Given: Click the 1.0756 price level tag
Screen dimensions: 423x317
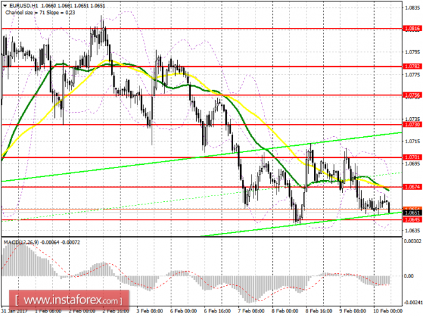Looking at the screenshot, I should tap(412, 95).
